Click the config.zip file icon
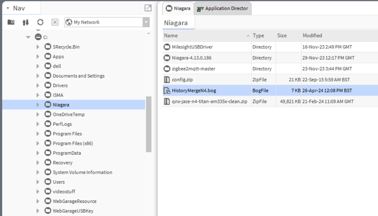 pos(167,80)
